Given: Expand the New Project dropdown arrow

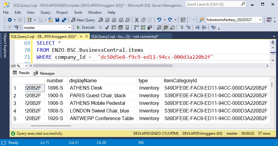Looking at the screenshot, I should 34,20.
